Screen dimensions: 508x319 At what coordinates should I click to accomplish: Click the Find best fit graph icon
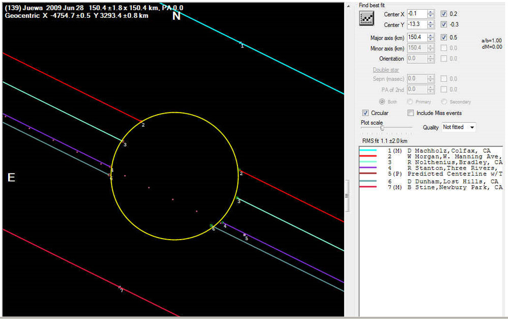(367, 18)
